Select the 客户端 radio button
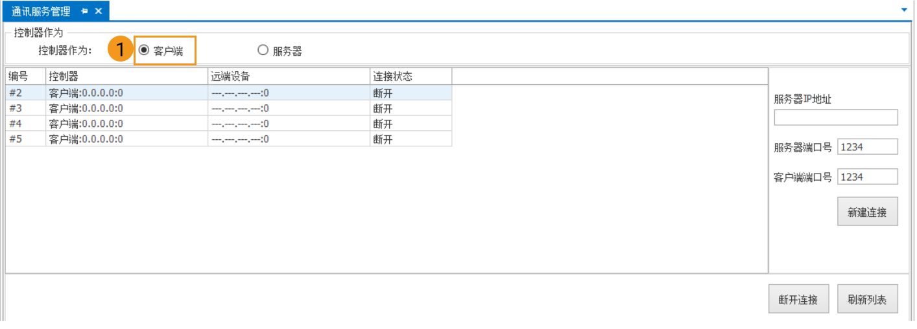917x329 pixels. [144, 51]
